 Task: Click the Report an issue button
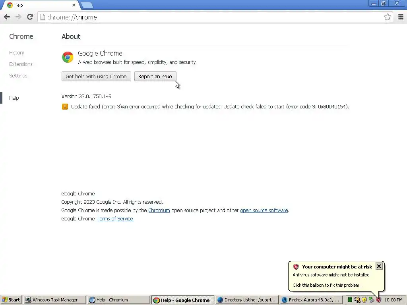coord(155,77)
